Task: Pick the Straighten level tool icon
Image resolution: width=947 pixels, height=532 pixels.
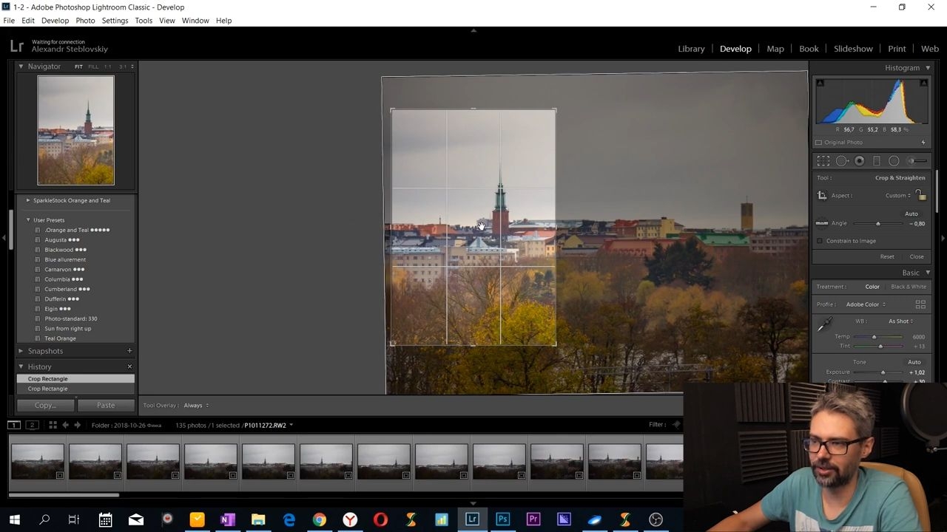Action: pyautogui.click(x=822, y=223)
